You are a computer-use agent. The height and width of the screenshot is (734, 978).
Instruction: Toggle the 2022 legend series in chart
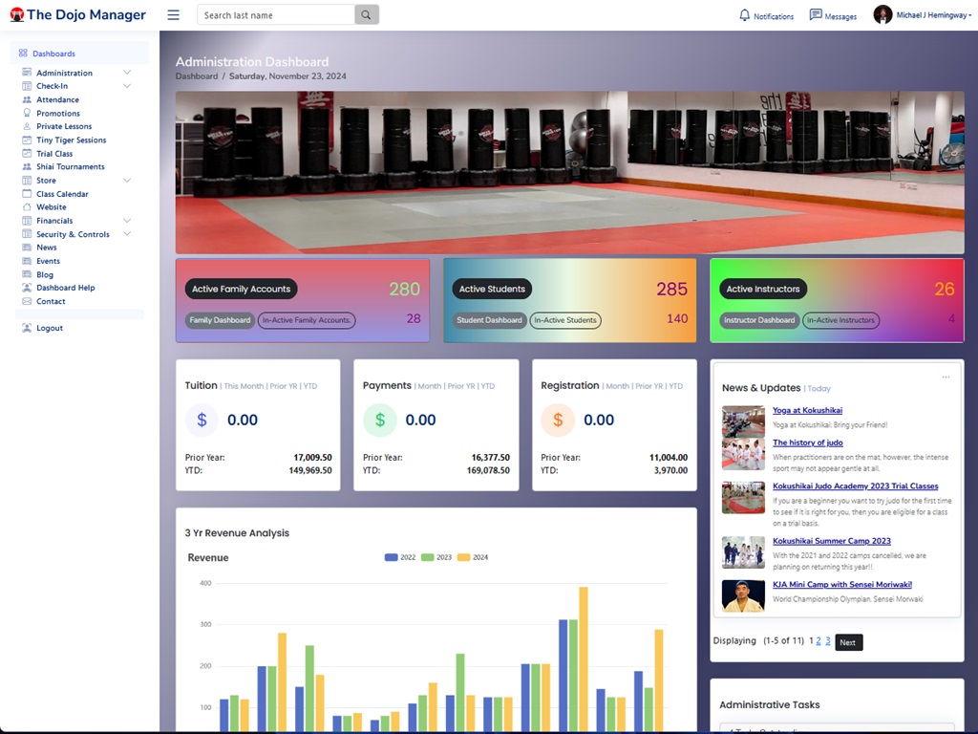[x=391, y=557]
